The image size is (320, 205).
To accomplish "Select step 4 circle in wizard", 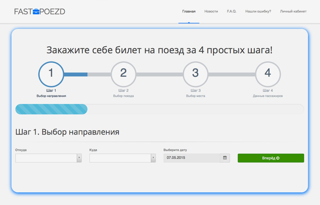I will [267, 74].
